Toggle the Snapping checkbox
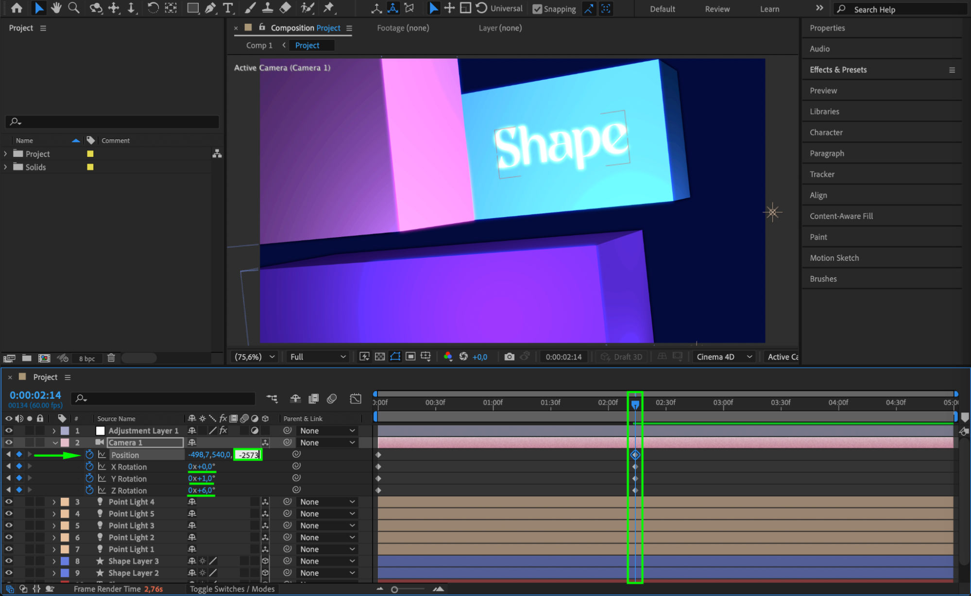Image resolution: width=971 pixels, height=596 pixels. pos(537,9)
